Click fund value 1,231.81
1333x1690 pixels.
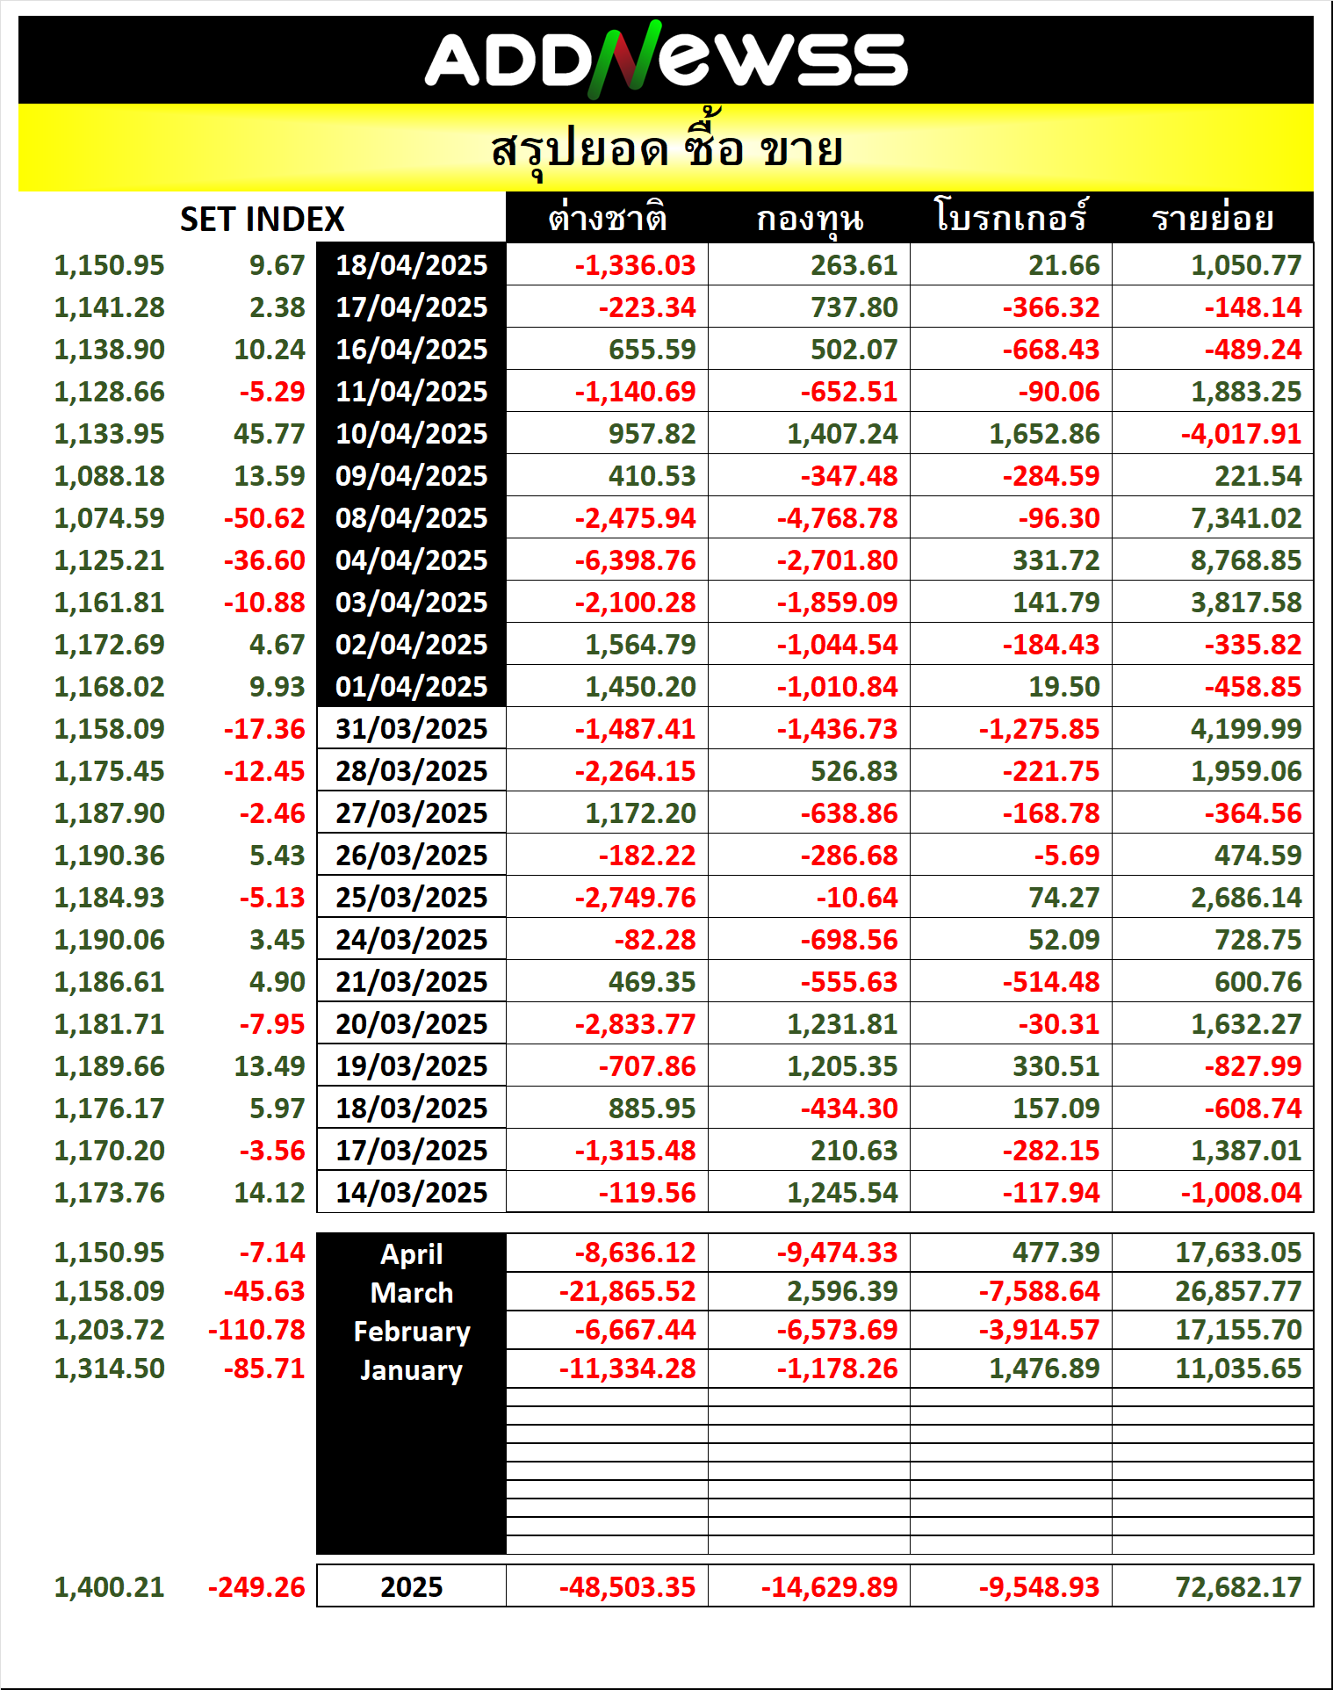[x=842, y=1023]
